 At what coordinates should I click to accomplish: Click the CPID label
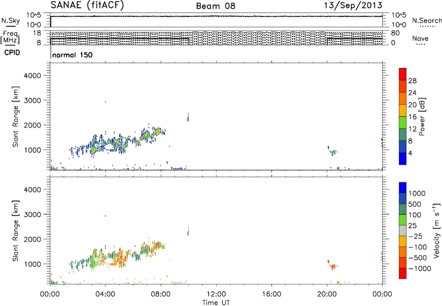click(x=12, y=52)
